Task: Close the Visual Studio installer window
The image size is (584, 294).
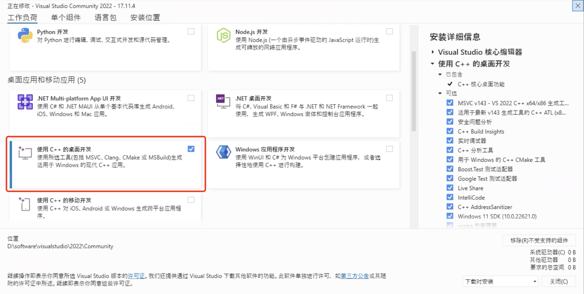Action: click(x=578, y=6)
